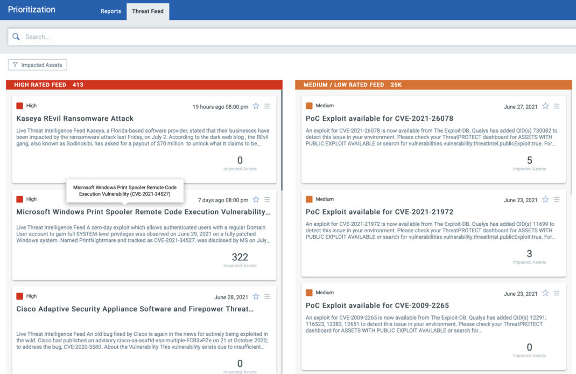Screen dimensions: 576x374
Task: Click June 23, 2021 date on CVE-2021-21972 card
Action: click(x=521, y=200)
